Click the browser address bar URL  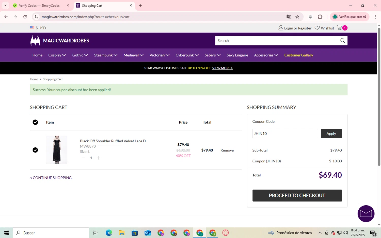point(86,17)
